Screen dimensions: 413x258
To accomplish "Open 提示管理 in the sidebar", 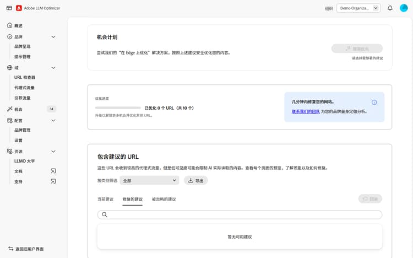I will [x=23, y=57].
